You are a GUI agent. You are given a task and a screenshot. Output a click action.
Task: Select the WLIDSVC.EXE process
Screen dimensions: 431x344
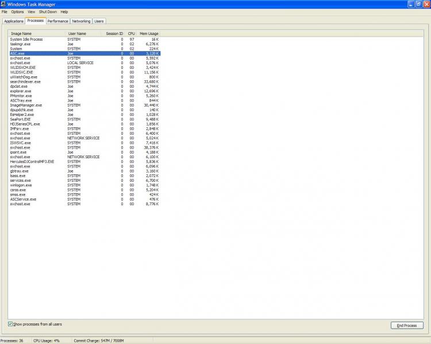click(x=84, y=72)
